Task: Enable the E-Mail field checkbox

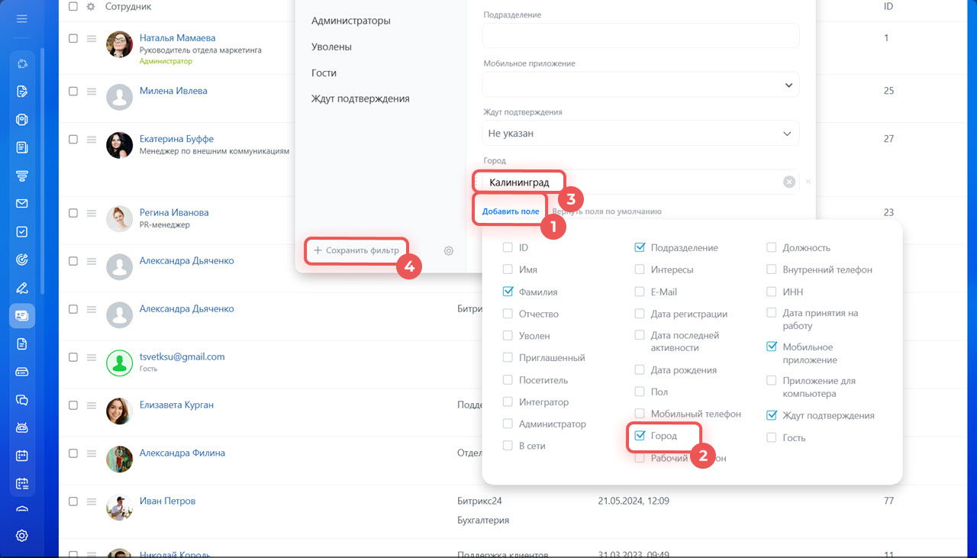Action: pyautogui.click(x=640, y=292)
